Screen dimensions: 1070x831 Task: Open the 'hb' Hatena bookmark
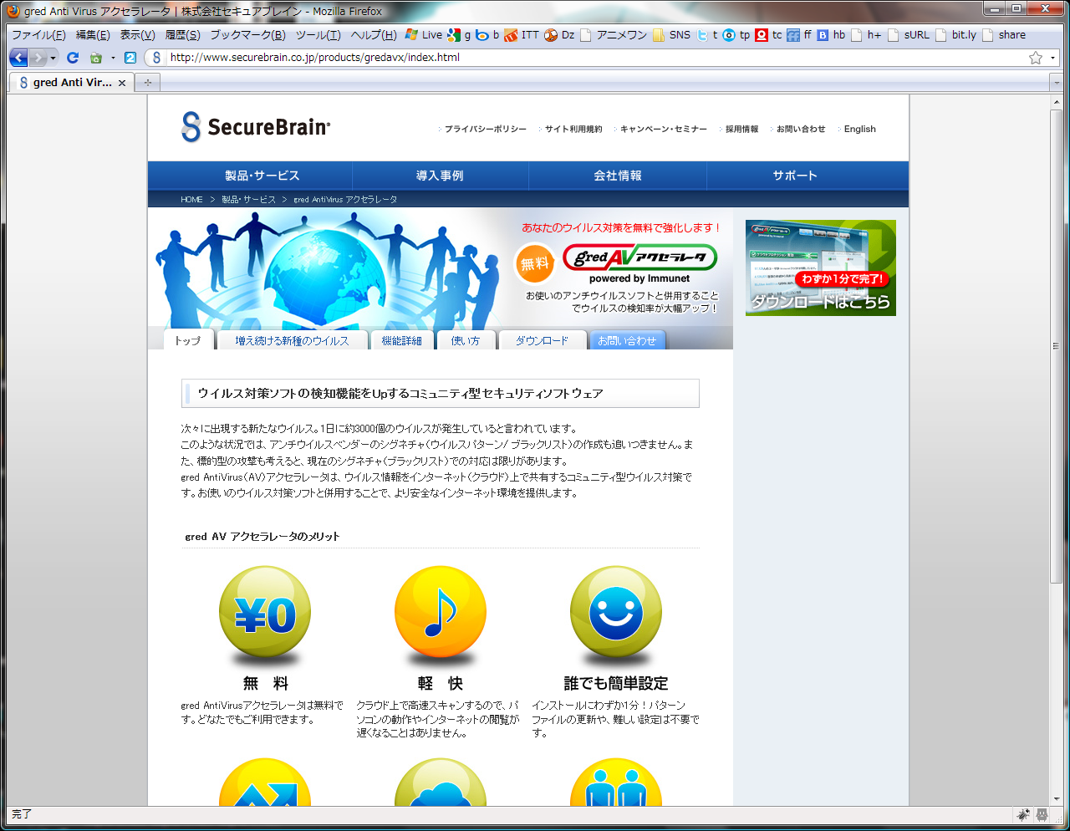tap(831, 35)
